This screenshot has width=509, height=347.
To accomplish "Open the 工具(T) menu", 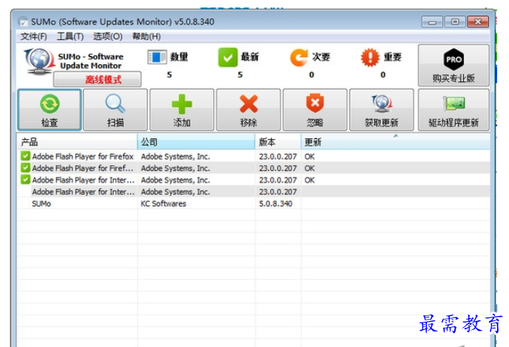I will [70, 36].
